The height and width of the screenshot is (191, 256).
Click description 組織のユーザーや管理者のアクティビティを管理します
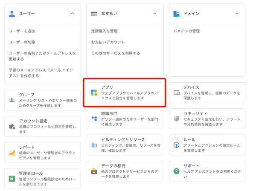[x=47, y=155]
